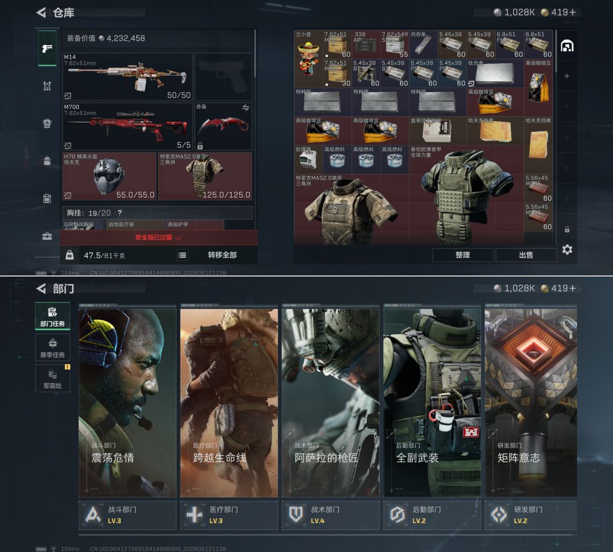Open warehouse settings gear
The image size is (613, 552).
(x=567, y=250)
